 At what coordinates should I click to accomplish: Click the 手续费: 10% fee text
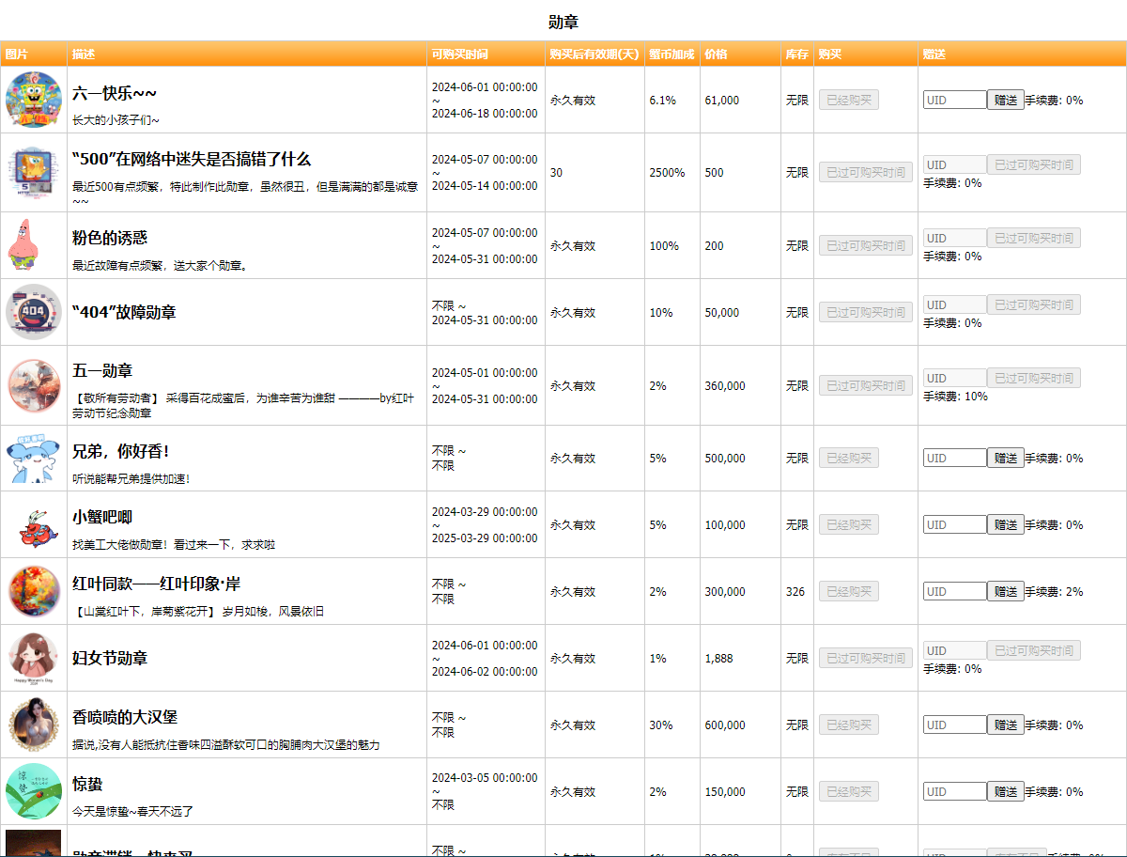point(955,397)
